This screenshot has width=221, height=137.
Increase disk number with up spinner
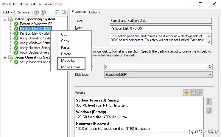tap(210, 66)
